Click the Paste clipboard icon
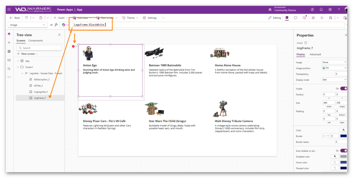The image size is (353, 178). click(x=41, y=18)
